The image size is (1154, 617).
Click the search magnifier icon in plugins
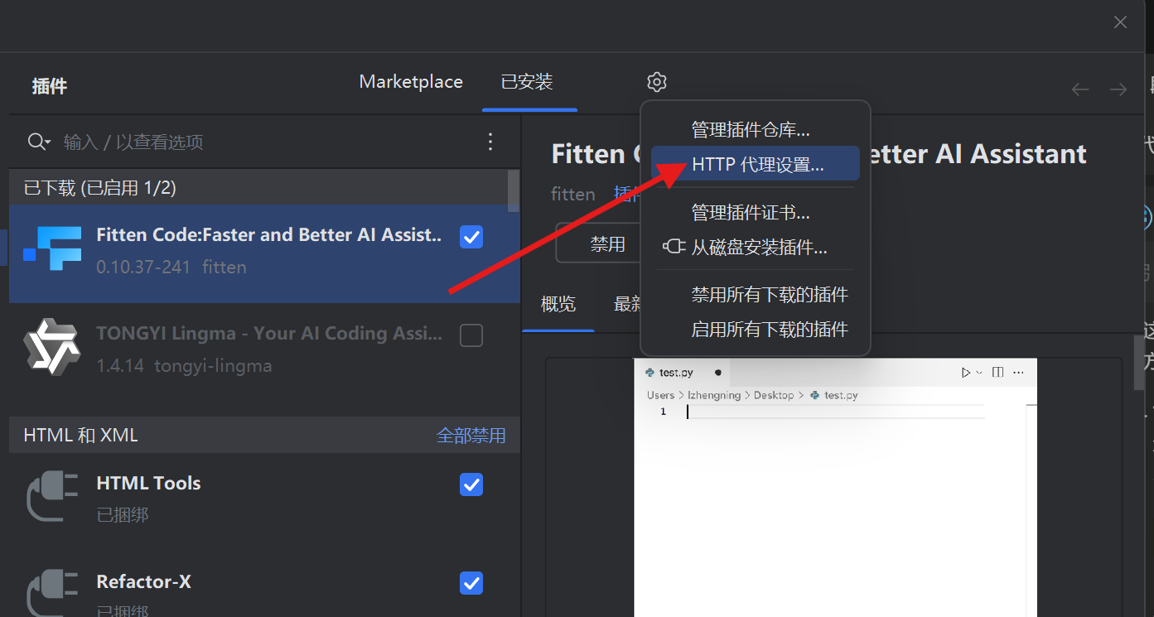click(38, 142)
